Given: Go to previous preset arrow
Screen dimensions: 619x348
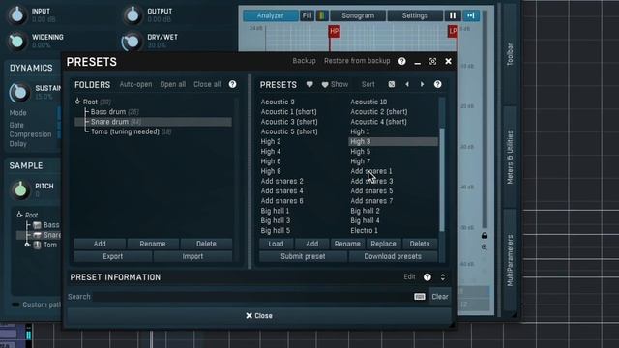Looking at the screenshot, I should point(407,84).
